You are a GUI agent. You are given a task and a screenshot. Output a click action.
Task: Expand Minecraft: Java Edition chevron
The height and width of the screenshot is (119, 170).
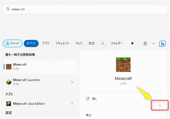pos(72,104)
